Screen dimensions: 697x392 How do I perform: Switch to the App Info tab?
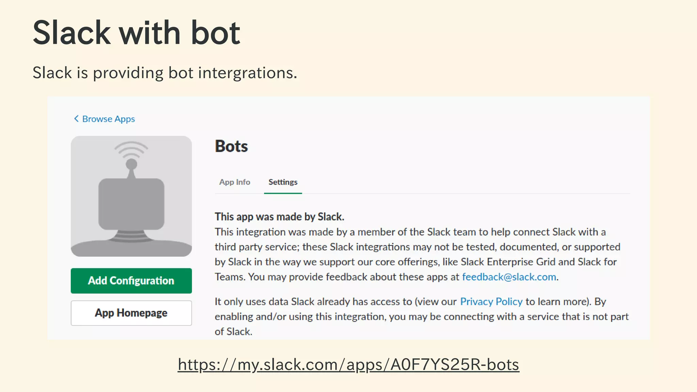[x=234, y=182]
